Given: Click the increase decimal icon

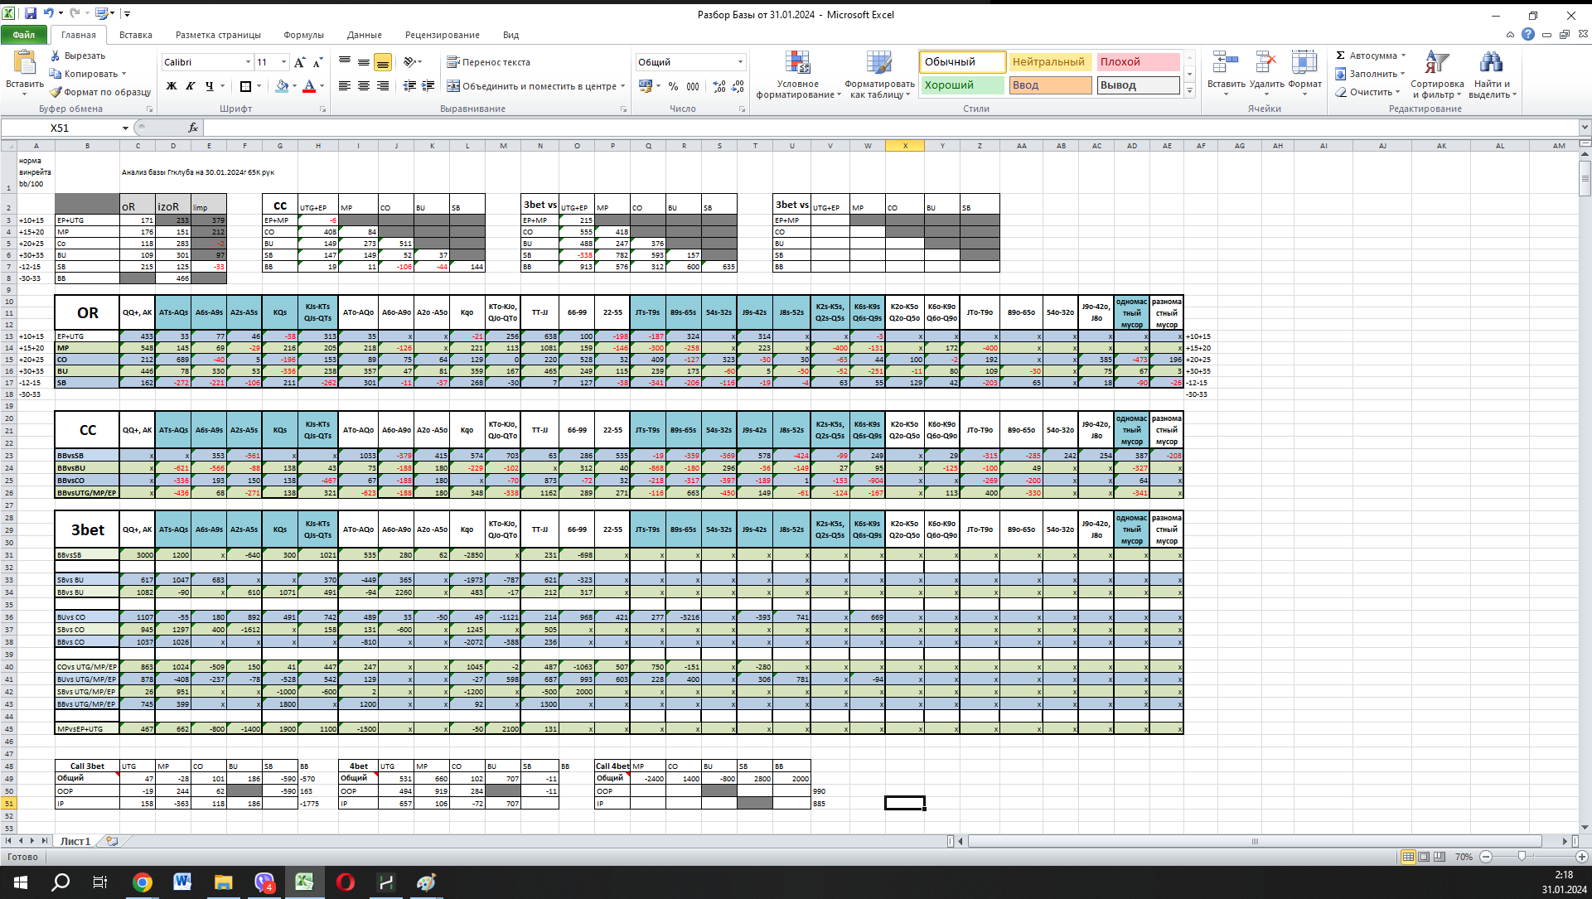Looking at the screenshot, I should click(x=719, y=86).
